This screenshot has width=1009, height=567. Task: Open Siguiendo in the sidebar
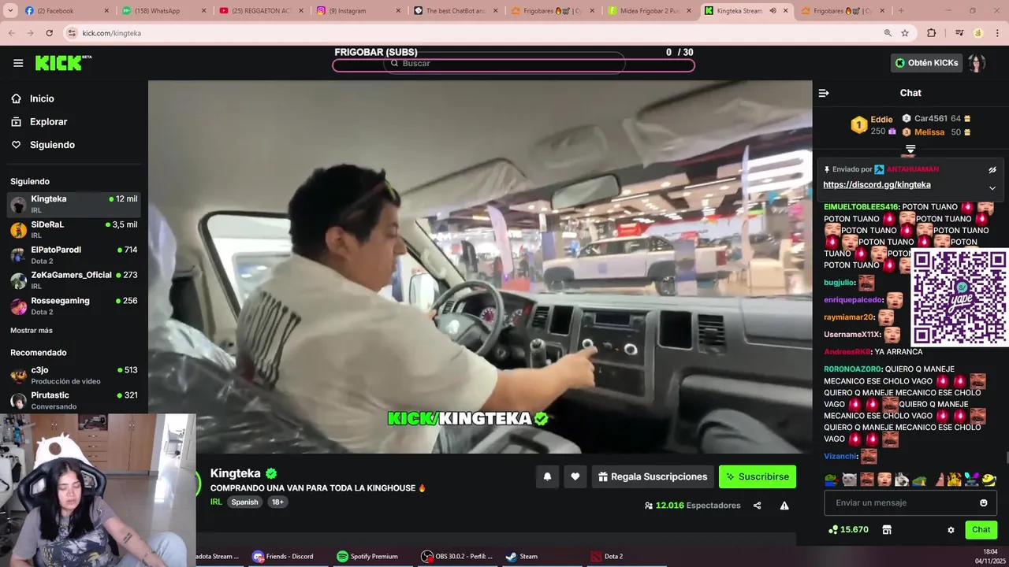coord(52,145)
